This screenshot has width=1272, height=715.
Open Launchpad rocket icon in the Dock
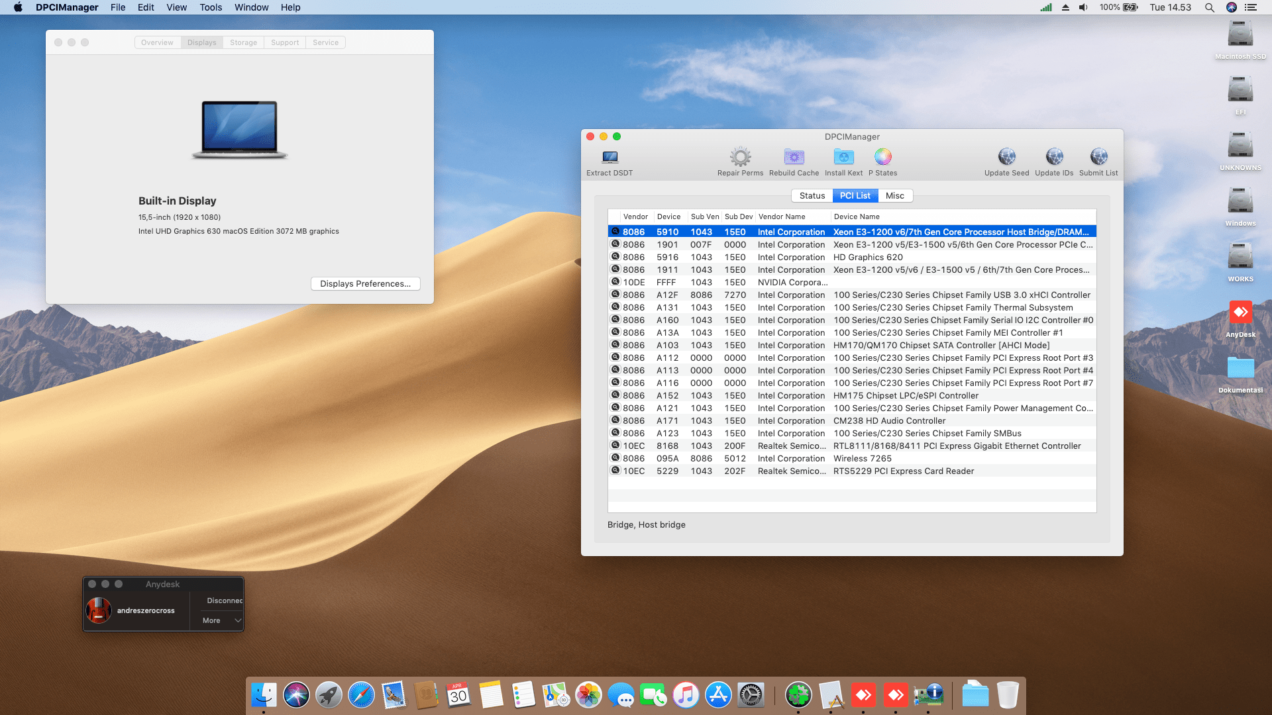pyautogui.click(x=329, y=695)
